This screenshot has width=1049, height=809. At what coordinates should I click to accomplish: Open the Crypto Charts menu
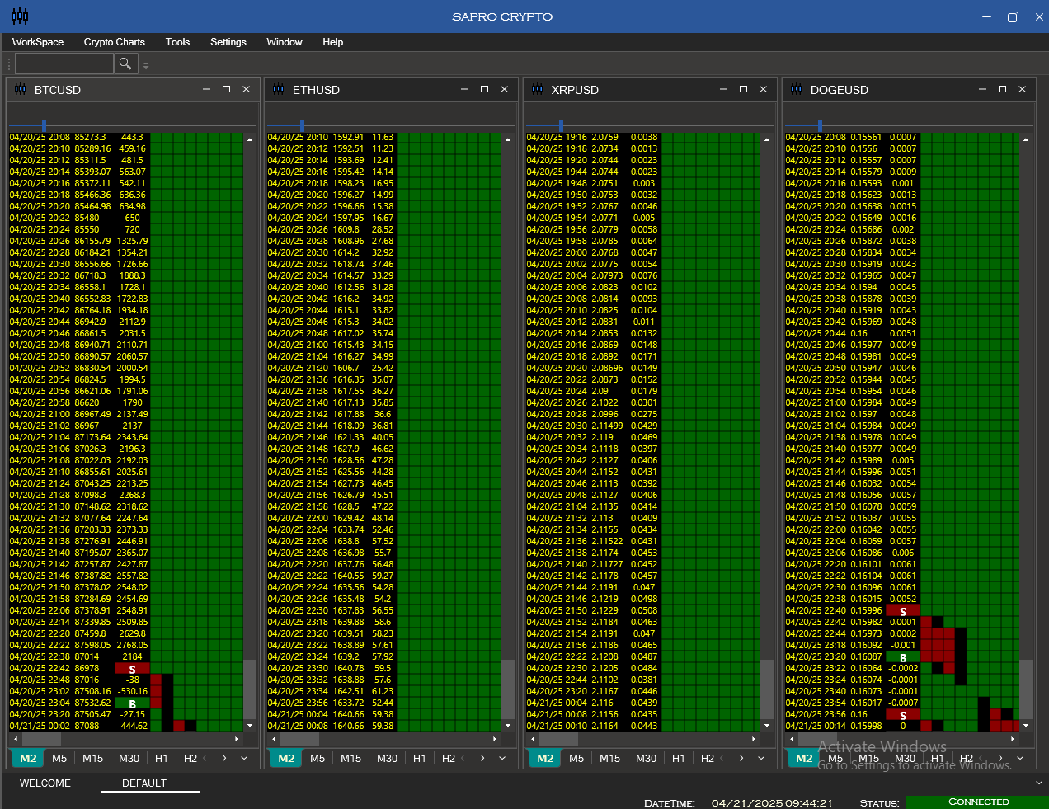pyautogui.click(x=114, y=42)
